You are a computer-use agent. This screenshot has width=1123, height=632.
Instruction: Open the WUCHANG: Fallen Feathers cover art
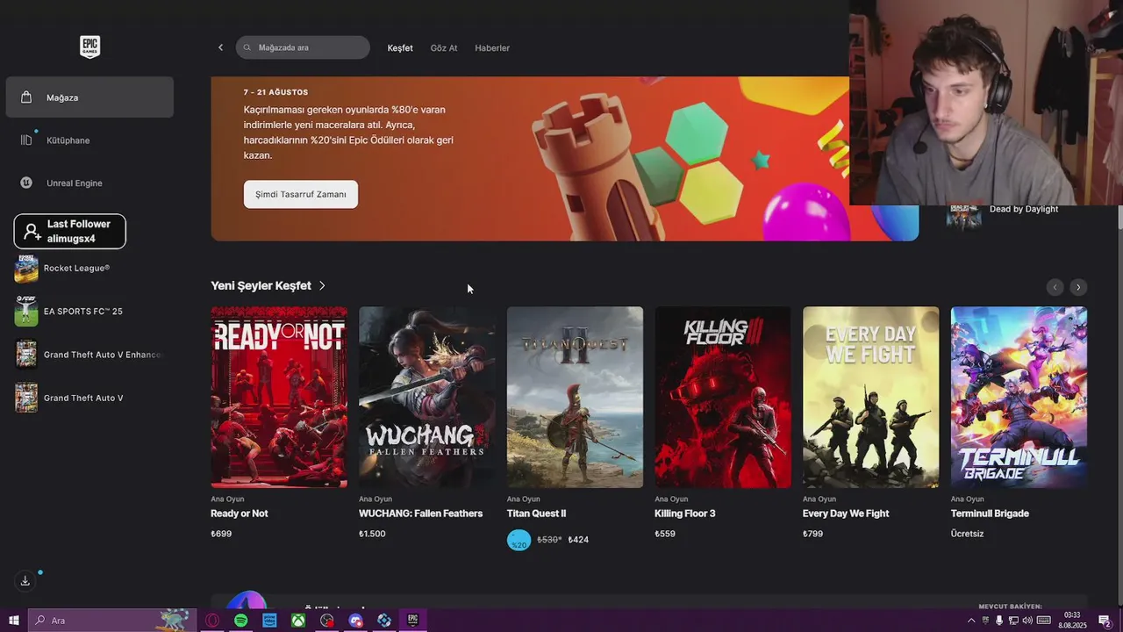click(x=426, y=397)
